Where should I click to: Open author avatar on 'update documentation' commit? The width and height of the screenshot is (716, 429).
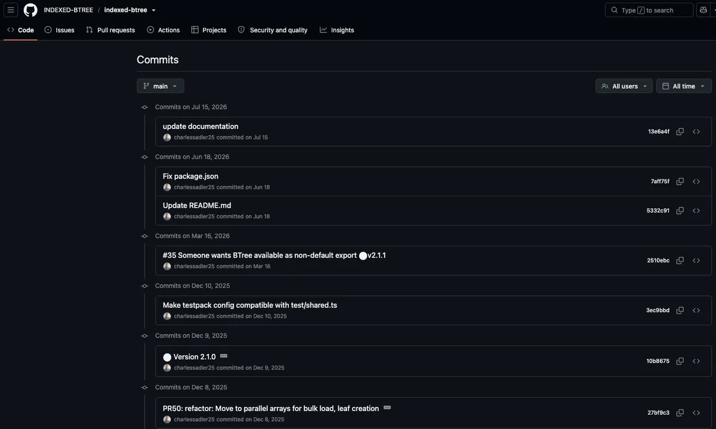(x=167, y=137)
